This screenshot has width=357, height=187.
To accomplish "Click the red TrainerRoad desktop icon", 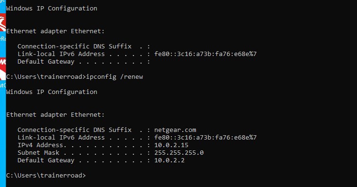I will [x=3, y=23].
